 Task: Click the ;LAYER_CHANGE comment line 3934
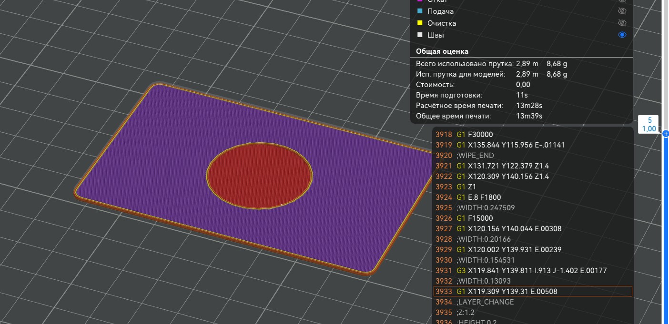(x=485, y=302)
